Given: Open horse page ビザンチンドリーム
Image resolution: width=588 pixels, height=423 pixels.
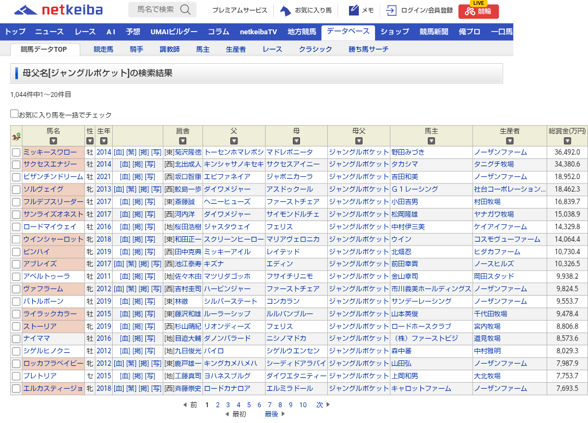Looking at the screenshot, I should (x=53, y=176).
